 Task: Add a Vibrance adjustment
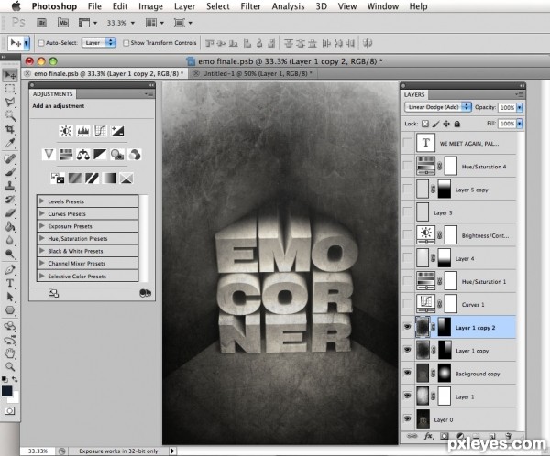49,155
